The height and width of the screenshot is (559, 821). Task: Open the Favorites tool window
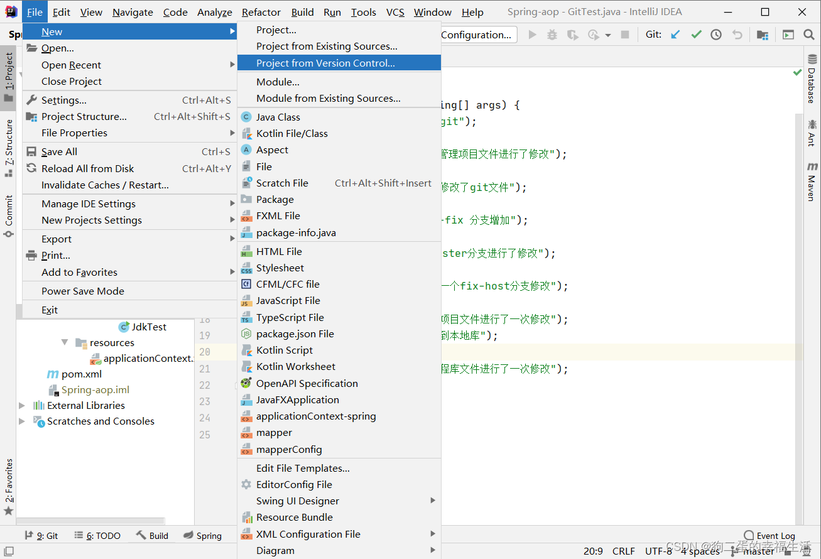tap(8, 487)
